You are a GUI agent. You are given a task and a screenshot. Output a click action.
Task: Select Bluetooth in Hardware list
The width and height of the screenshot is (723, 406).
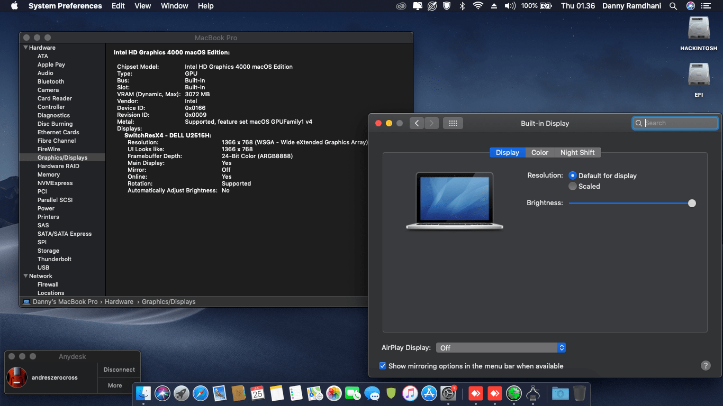pos(51,81)
